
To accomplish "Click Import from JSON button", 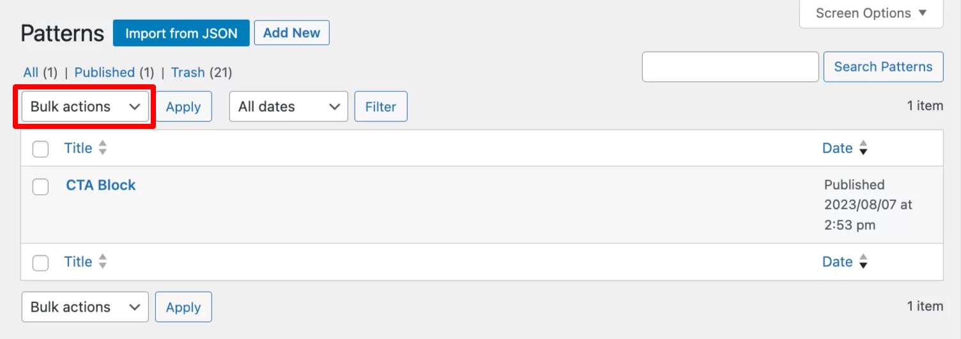I will (x=181, y=33).
